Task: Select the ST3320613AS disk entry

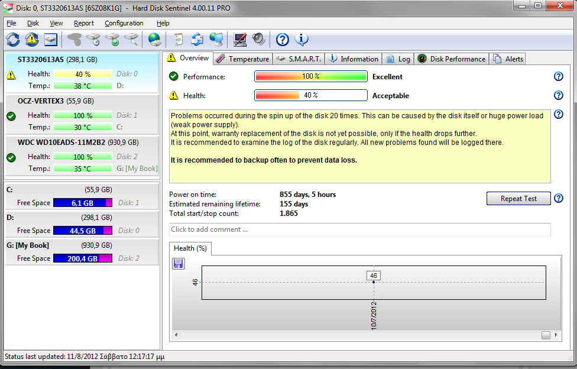Action: click(82, 73)
